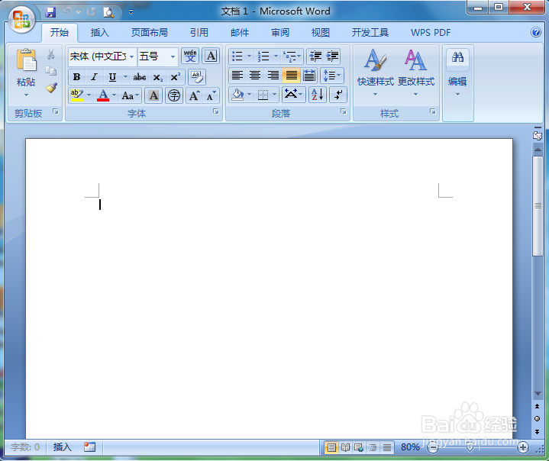Toggle underline formatting
The width and height of the screenshot is (549, 461).
(112, 77)
